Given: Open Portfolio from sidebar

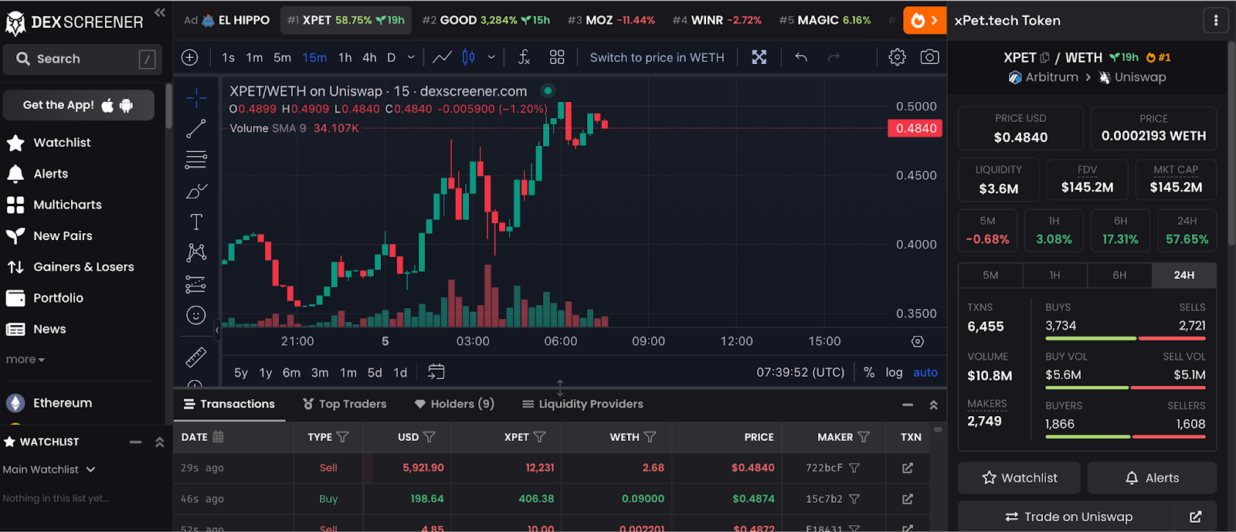Looking at the screenshot, I should (58, 298).
